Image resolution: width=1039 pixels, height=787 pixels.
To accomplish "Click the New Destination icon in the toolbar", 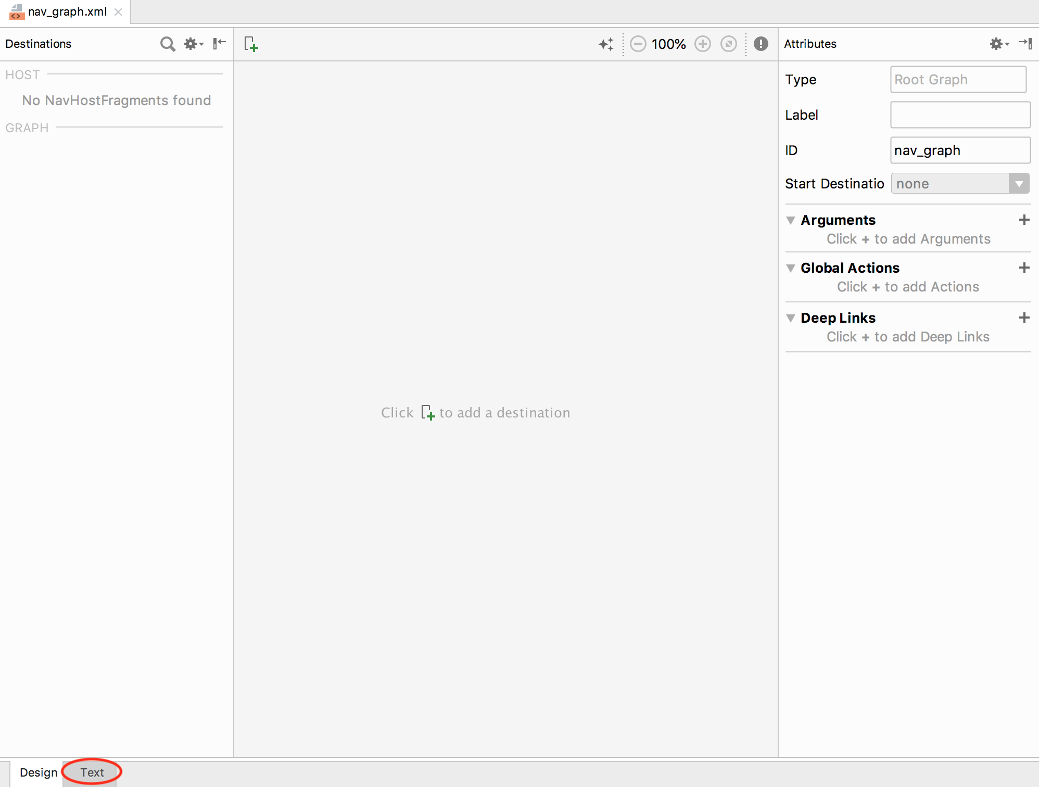I will (x=251, y=44).
